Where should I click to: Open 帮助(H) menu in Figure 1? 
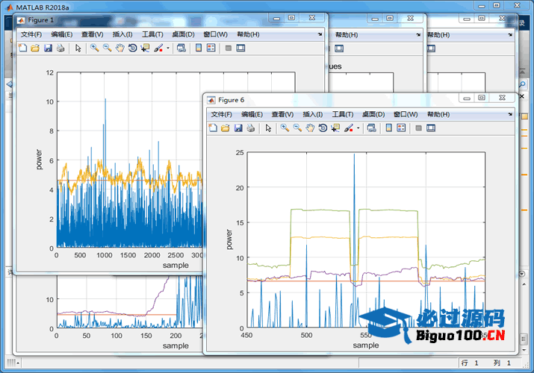[248, 34]
